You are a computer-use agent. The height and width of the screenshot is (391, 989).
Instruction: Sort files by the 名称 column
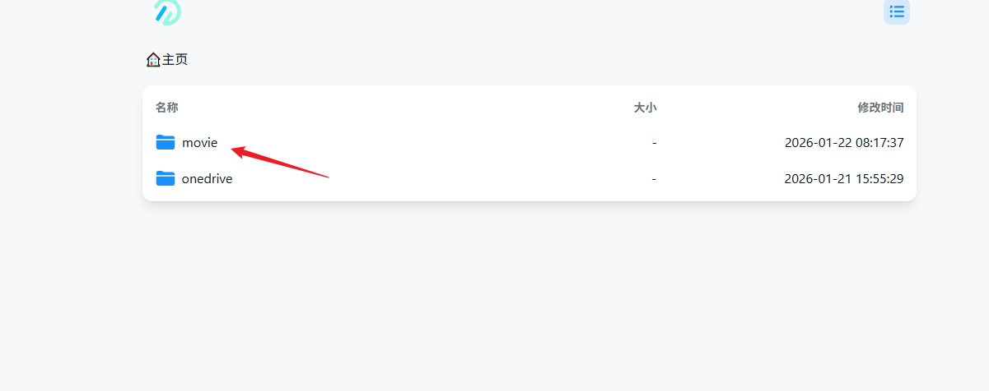pyautogui.click(x=167, y=108)
